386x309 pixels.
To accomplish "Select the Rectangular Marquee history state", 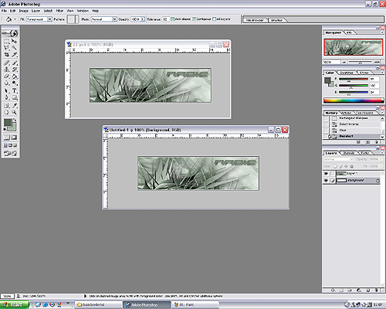I will tap(353, 118).
